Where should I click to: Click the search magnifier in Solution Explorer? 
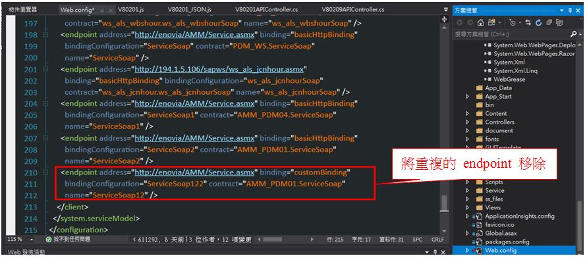pyautogui.click(x=573, y=34)
